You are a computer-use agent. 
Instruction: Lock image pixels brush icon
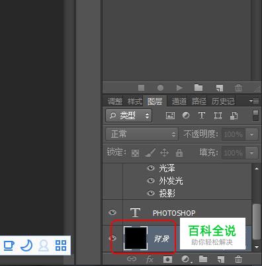pos(150,153)
